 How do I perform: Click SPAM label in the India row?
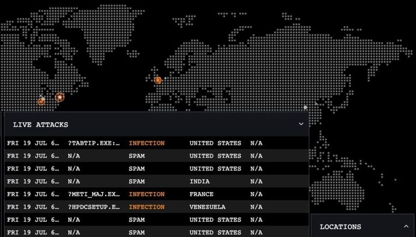click(x=136, y=181)
